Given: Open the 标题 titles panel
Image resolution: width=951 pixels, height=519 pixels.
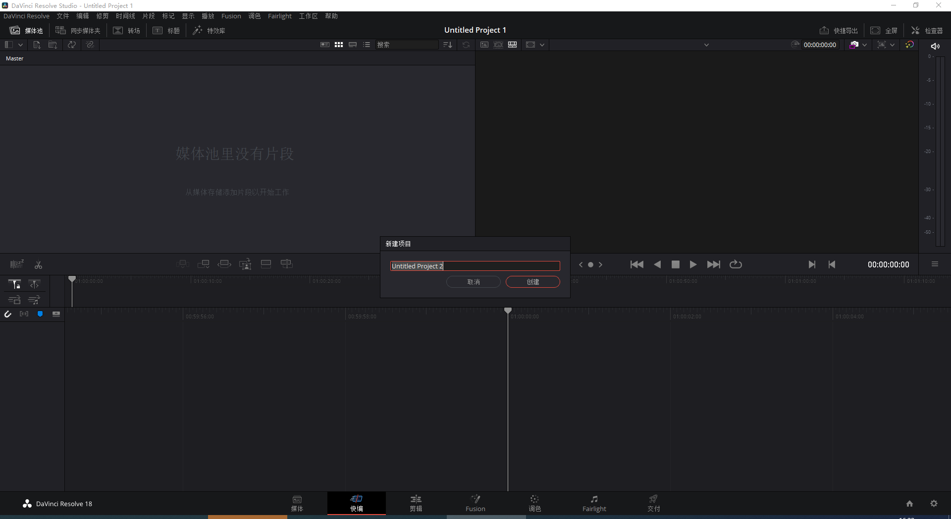Looking at the screenshot, I should point(166,30).
